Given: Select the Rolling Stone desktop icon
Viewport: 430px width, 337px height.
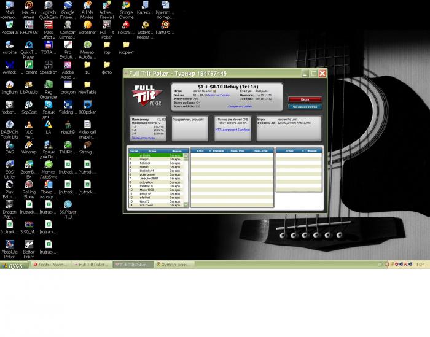Looking at the screenshot, I should click(29, 190).
